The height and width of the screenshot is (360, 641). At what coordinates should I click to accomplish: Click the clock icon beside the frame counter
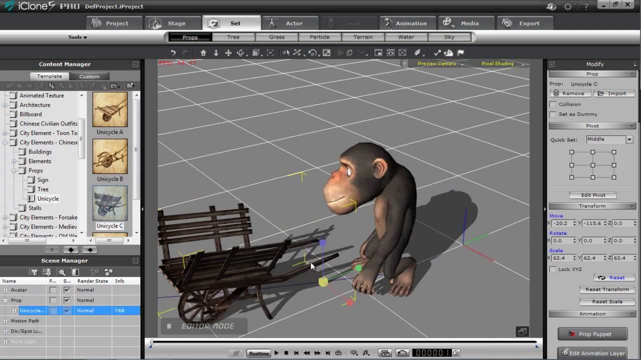456,353
